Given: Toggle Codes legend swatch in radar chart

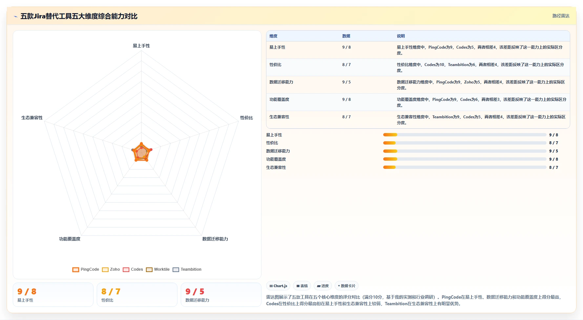Looking at the screenshot, I should tap(126, 270).
